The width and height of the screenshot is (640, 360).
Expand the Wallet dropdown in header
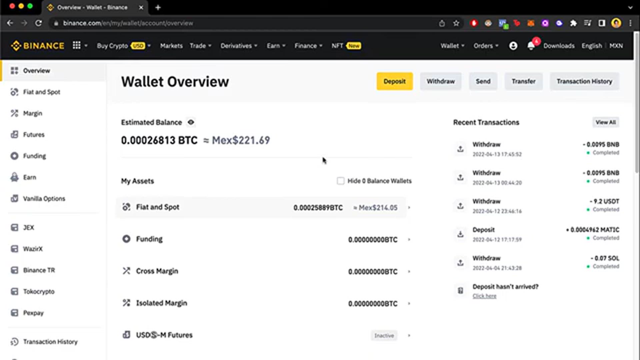[x=452, y=46]
